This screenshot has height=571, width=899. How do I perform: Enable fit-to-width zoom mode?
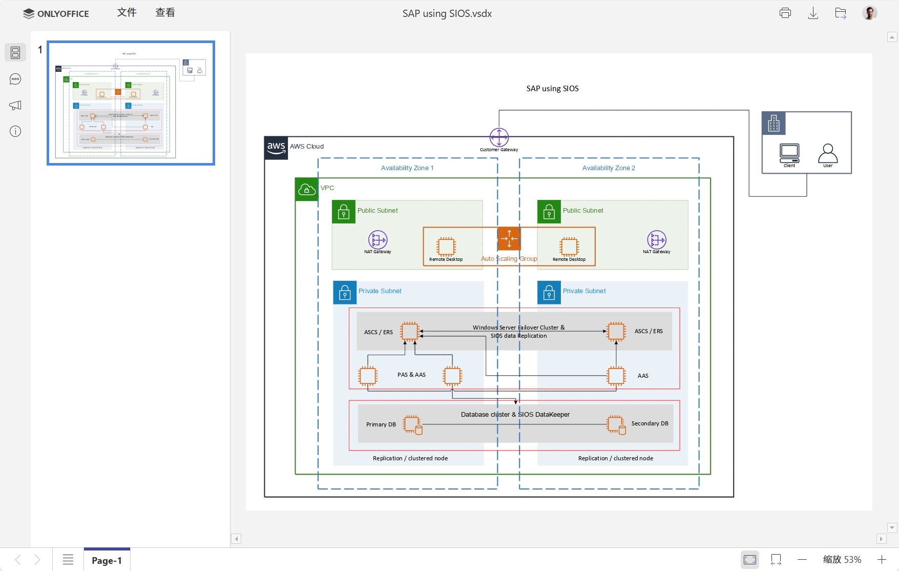tap(776, 560)
